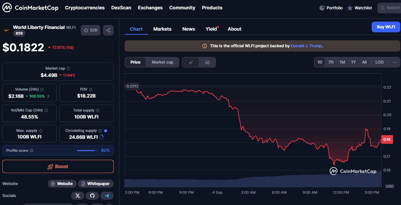Click the $18.22B FDV value

[86, 96]
